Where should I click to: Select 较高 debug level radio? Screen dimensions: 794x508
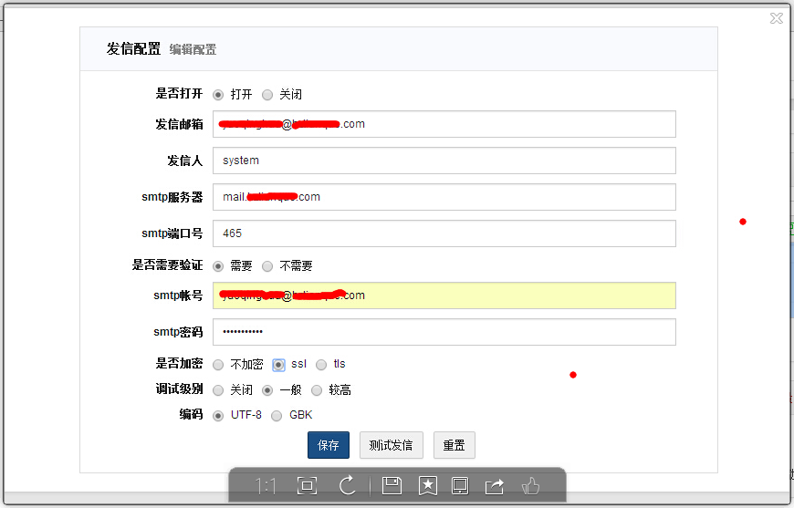coord(317,390)
